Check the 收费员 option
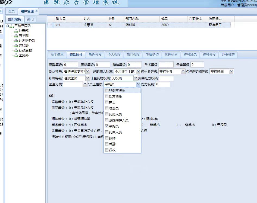Screen dimensions: 257x203 106,108
